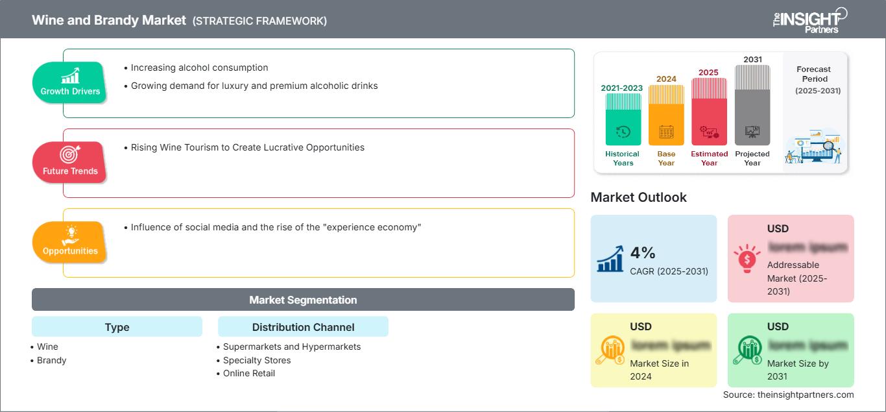Image resolution: width=886 pixels, height=412 pixels.
Task: Select the Type segmentation header
Action: (x=117, y=327)
